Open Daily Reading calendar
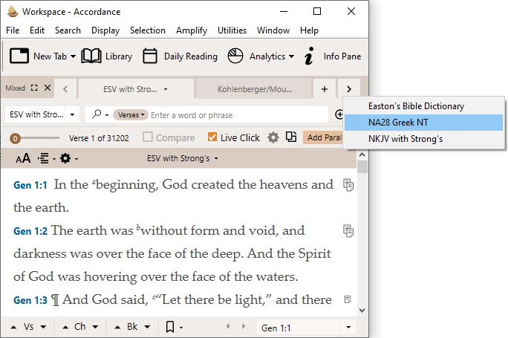This screenshot has height=338, width=508. (180, 56)
